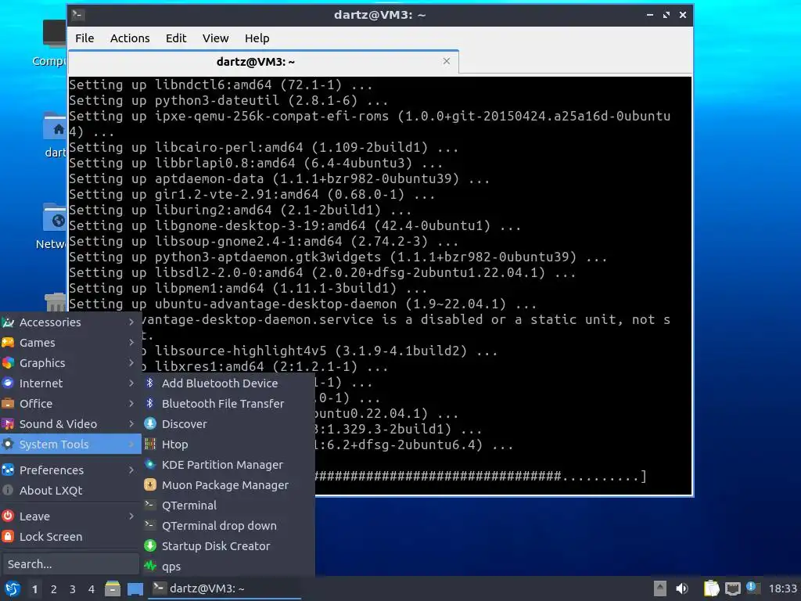Image resolution: width=801 pixels, height=601 pixels.
Task: Click the Discover app icon
Action: pyautogui.click(x=149, y=423)
